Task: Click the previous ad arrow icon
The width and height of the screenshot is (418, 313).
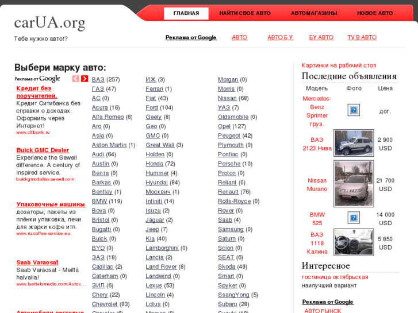Action: (x=75, y=79)
